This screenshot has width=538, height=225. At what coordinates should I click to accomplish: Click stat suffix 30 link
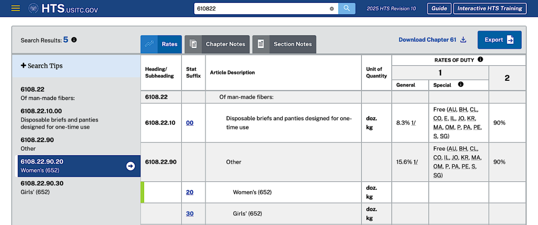tap(190, 214)
